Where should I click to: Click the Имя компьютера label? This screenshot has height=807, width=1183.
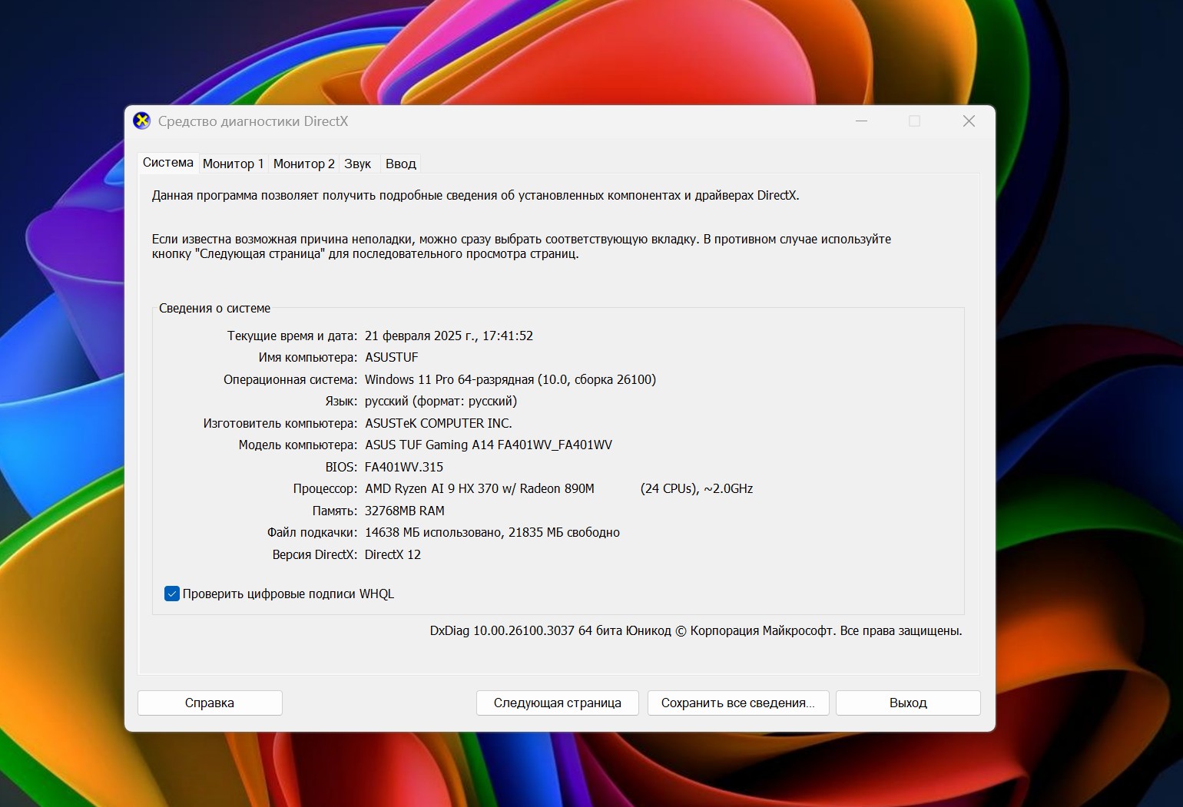pyautogui.click(x=308, y=358)
